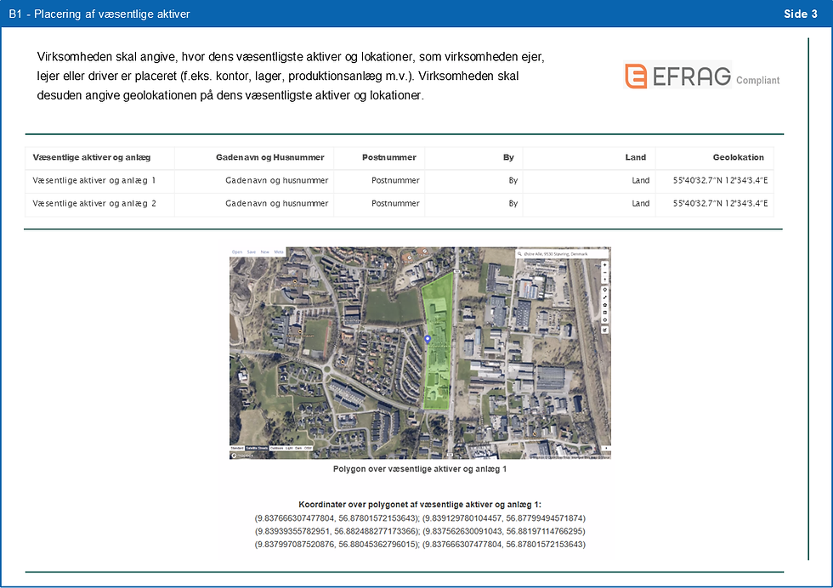
Task: Click the EFRAG Compliant logo
Action: pyautogui.click(x=702, y=76)
